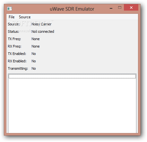Click the 'Transmitting:' label
Image resolution: width=147 pixels, height=142 pixels.
coord(18,68)
